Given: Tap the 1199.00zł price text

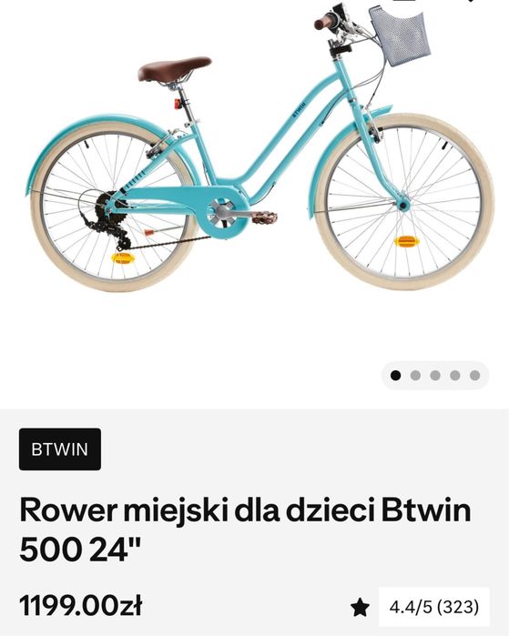Looking at the screenshot, I should tap(80, 606).
